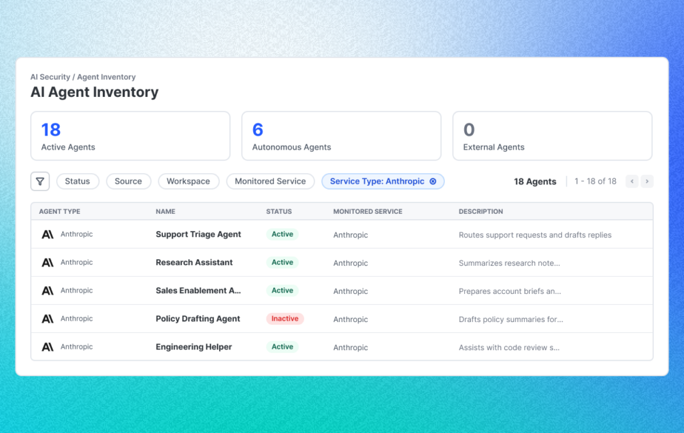Go to previous page arrow

pyautogui.click(x=632, y=181)
